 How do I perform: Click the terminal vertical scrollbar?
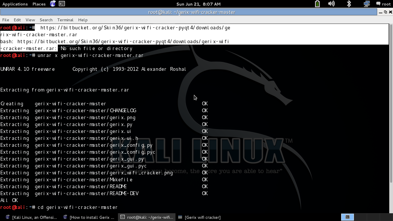pyautogui.click(x=391, y=104)
